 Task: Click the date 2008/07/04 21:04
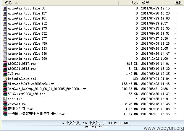[x=155, y=79]
